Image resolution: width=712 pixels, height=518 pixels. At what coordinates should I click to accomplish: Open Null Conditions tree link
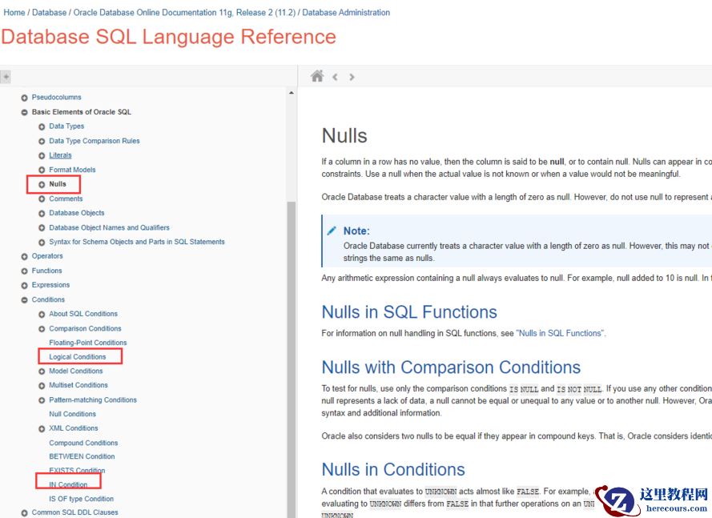(72, 414)
